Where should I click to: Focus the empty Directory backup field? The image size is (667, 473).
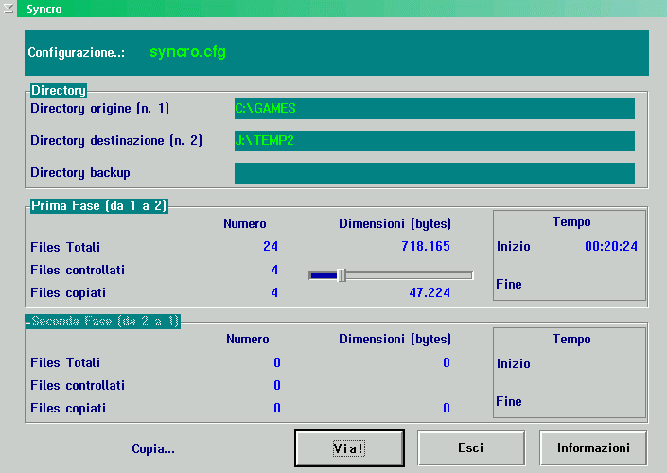tap(434, 173)
